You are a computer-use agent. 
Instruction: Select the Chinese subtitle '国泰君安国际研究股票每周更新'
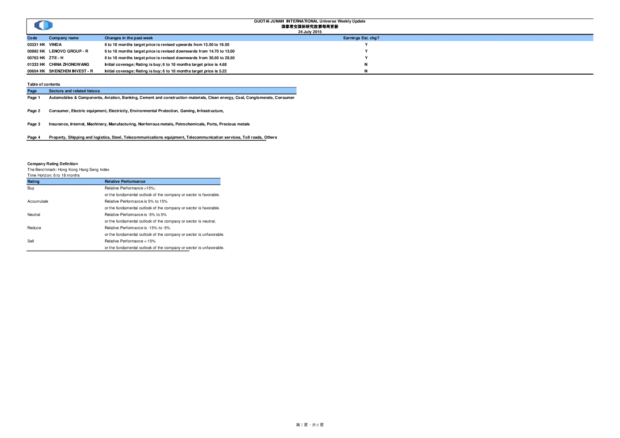click(x=310, y=26)
